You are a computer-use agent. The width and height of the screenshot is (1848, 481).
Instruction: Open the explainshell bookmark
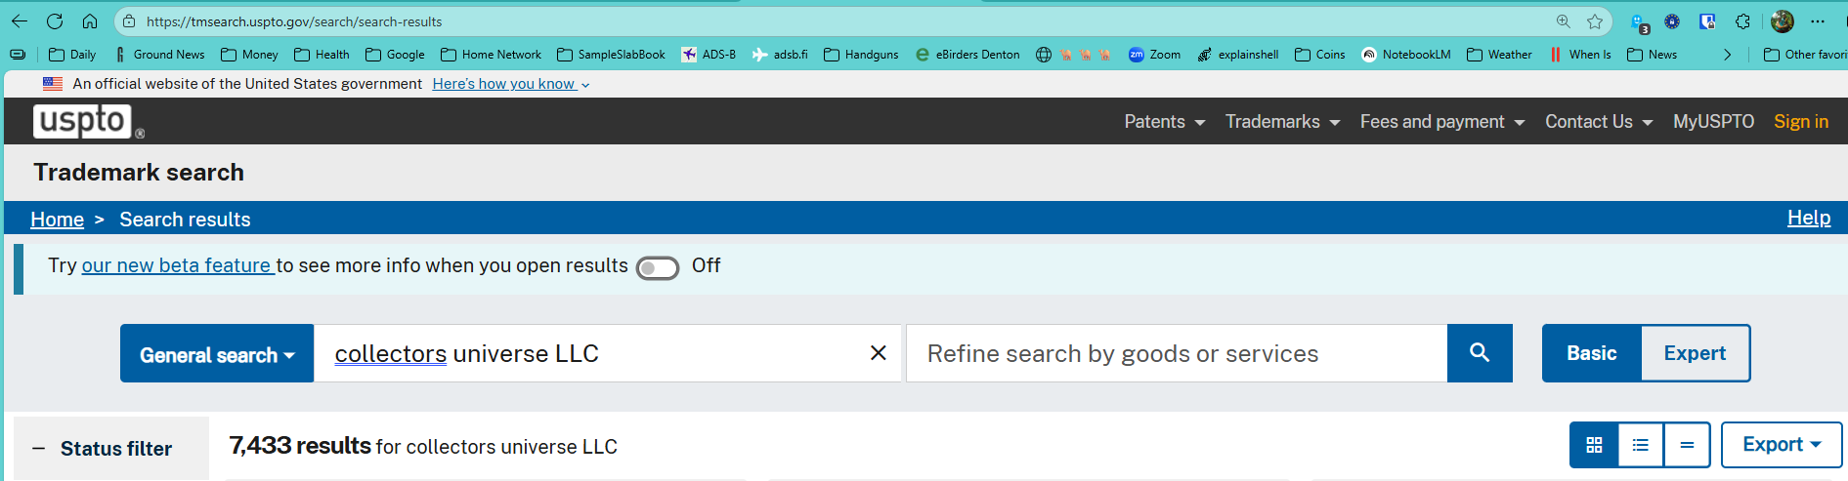point(1237,55)
